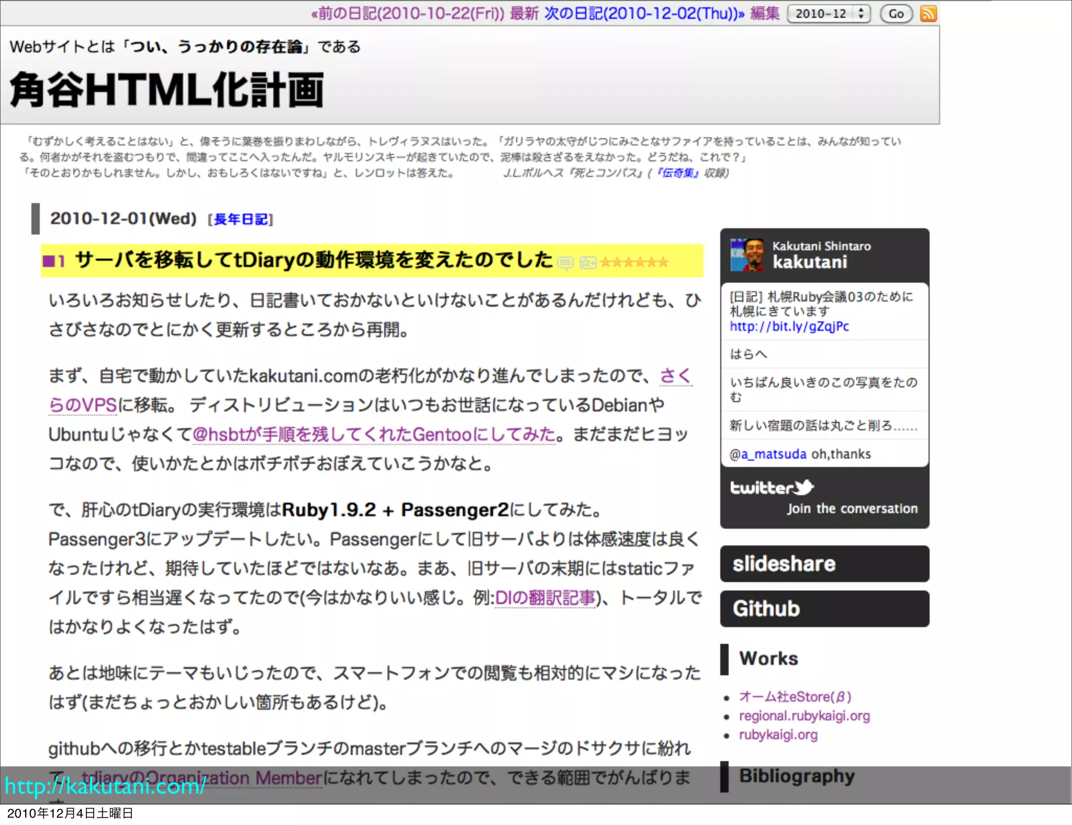Click the purple section anchor square before heading
The image size is (1072, 825).
[49, 261]
